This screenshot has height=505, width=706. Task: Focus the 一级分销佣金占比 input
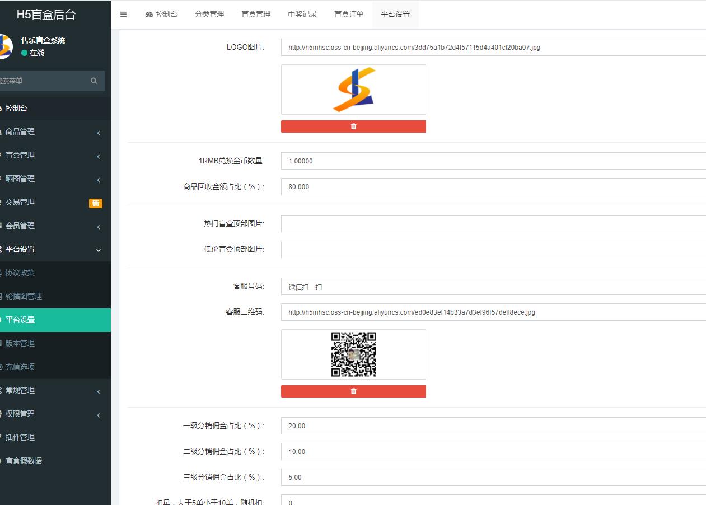click(x=493, y=426)
